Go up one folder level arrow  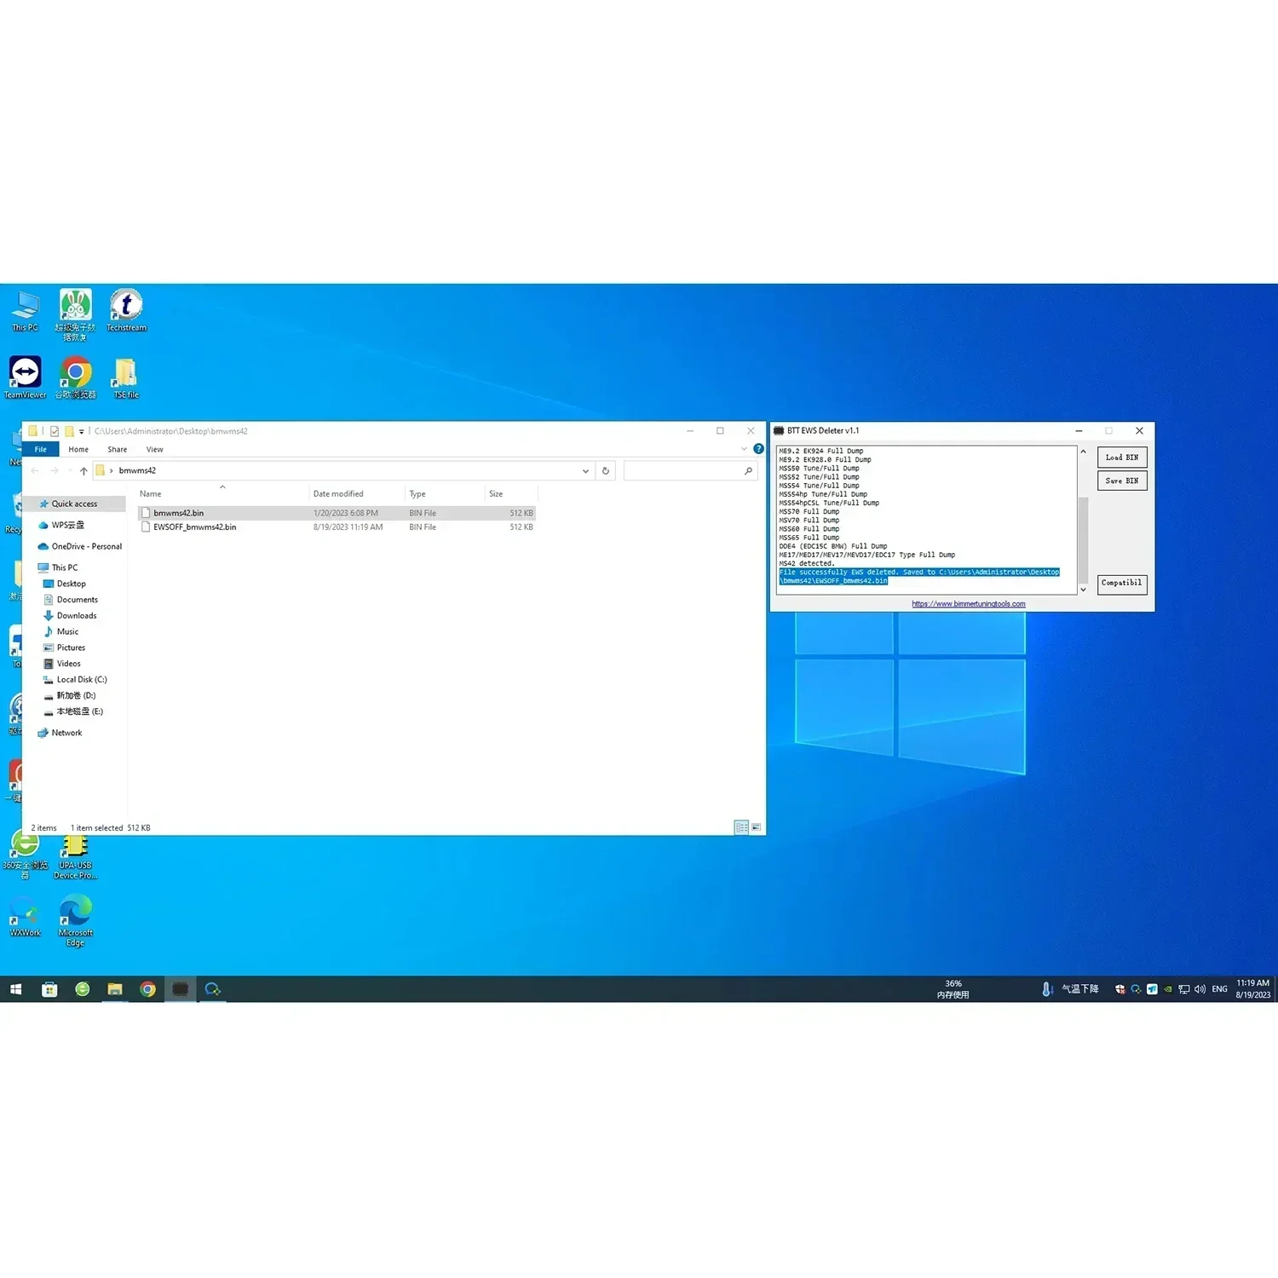point(83,470)
